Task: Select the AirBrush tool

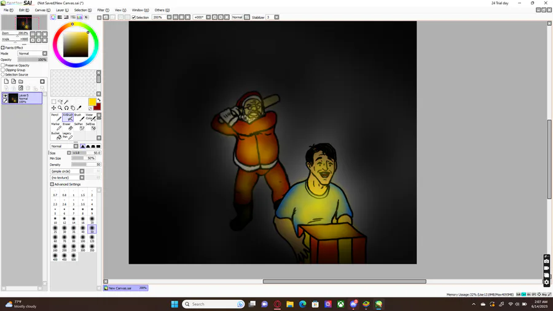Action: [x=68, y=117]
